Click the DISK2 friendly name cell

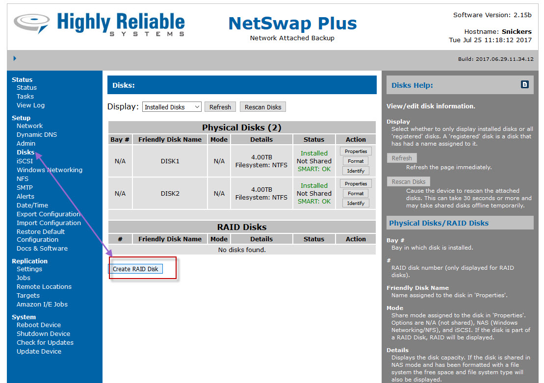pos(170,194)
